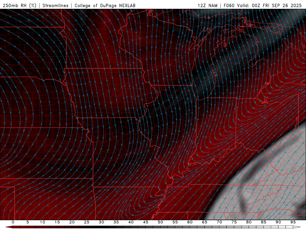Click the '35' value on color scale

coord(116,222)
